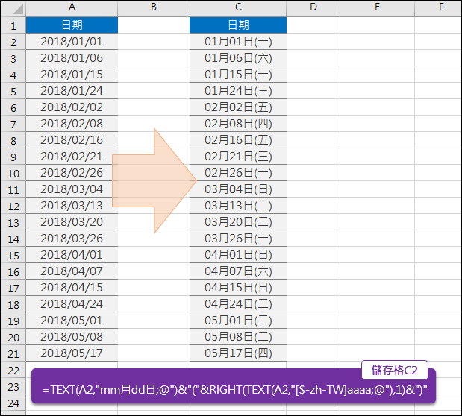The height and width of the screenshot is (416, 462).
Task: Click cell 01月24日(三)
Action: point(238,91)
